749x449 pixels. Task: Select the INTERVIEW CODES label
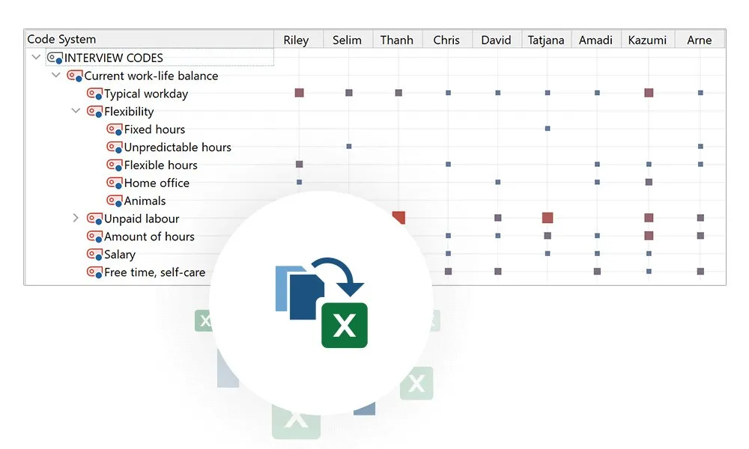[x=114, y=58]
